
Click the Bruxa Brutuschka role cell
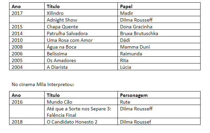pyautogui.click(x=159, y=33)
